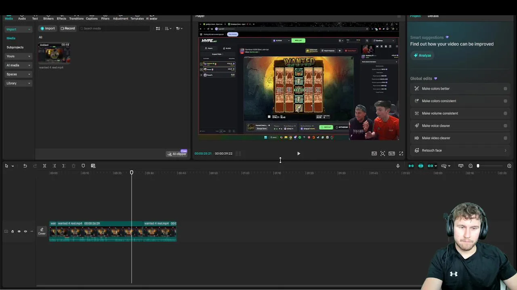Zoom in the timeline
The height and width of the screenshot is (290, 517).
pos(509,166)
